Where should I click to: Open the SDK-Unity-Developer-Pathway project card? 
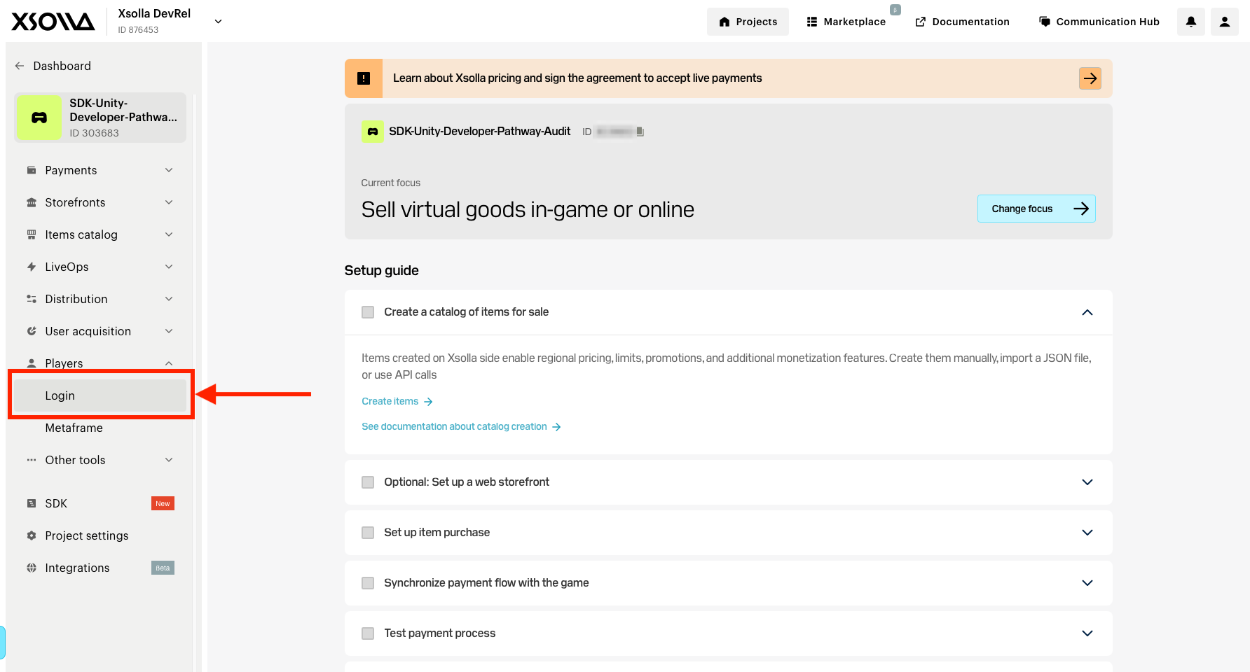100,118
